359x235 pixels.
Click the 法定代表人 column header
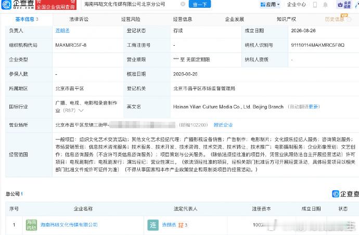pos(185,208)
